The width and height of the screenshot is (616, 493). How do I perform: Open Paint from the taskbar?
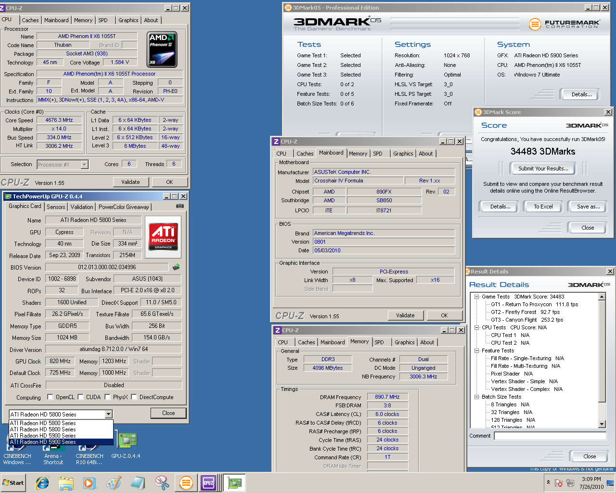coord(114,483)
